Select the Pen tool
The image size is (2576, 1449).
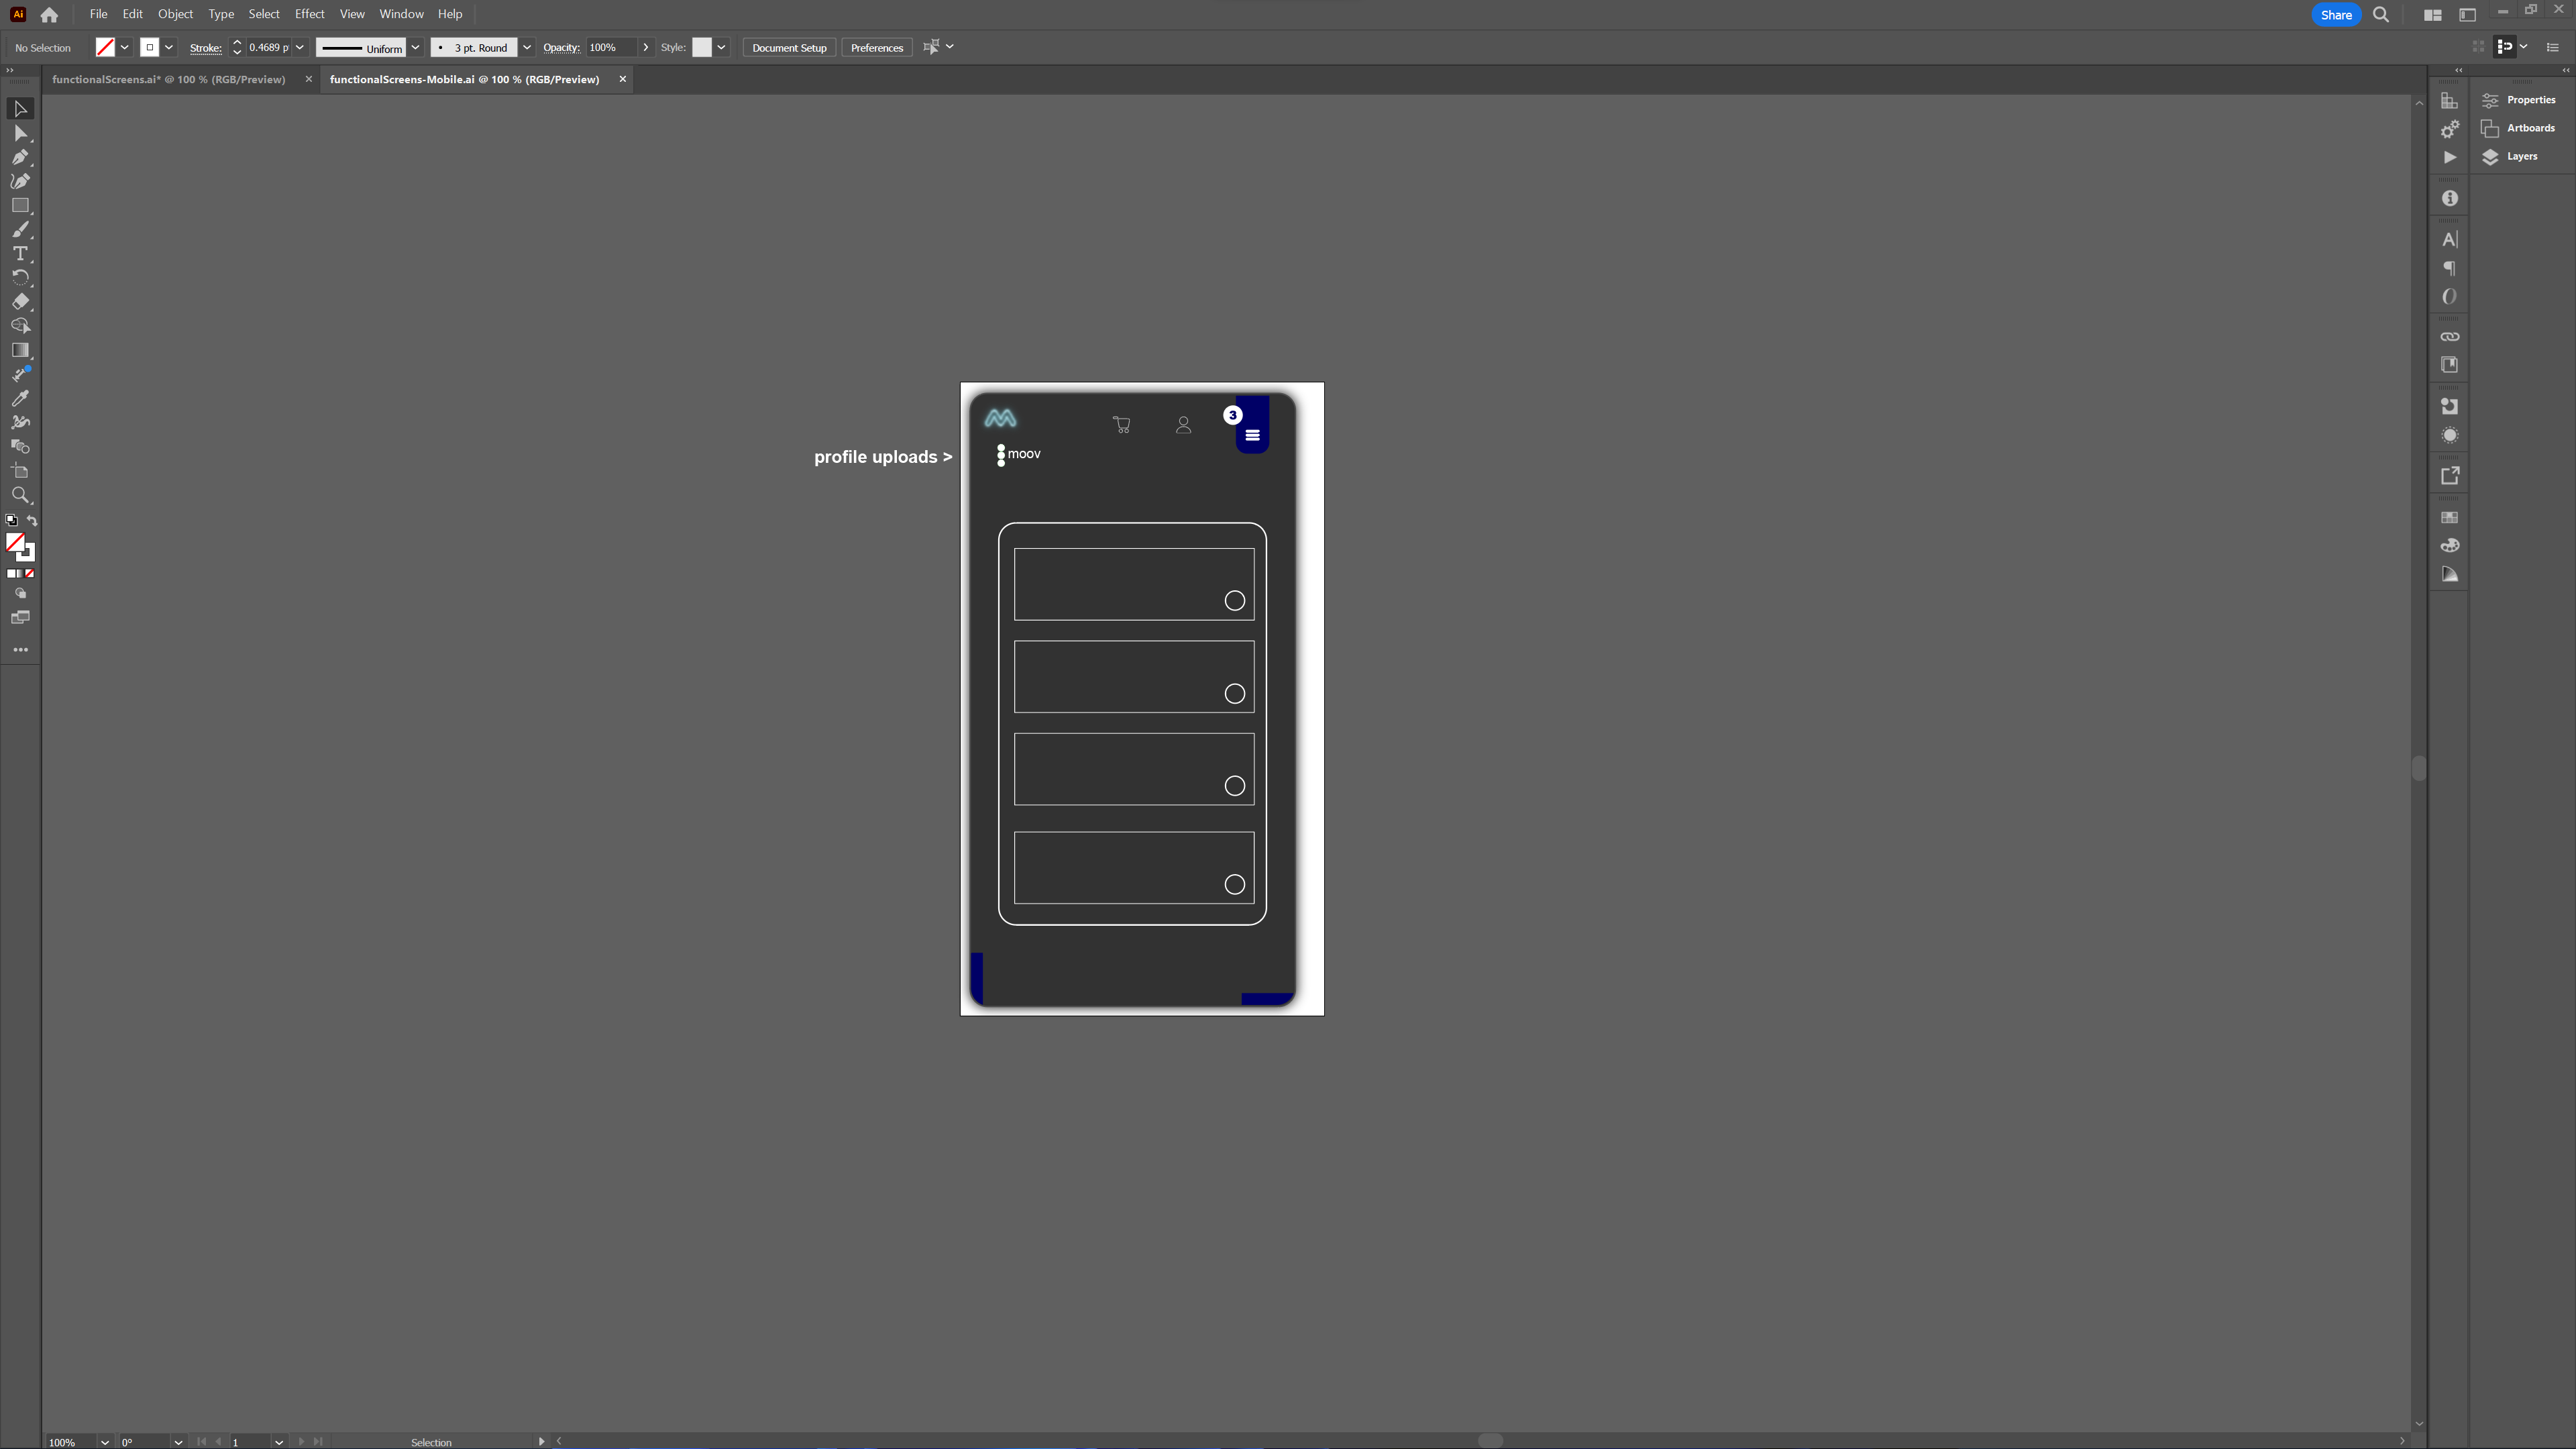[20, 157]
